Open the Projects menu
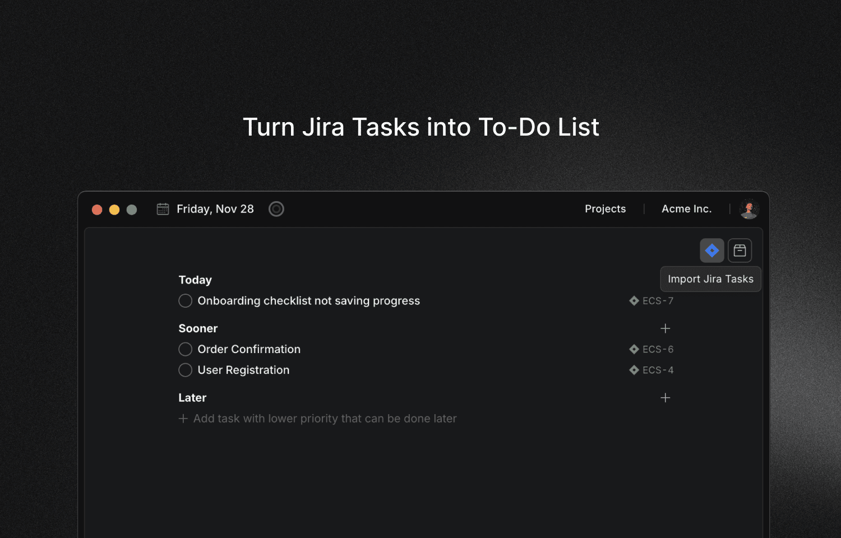The height and width of the screenshot is (538, 841). [x=605, y=208]
